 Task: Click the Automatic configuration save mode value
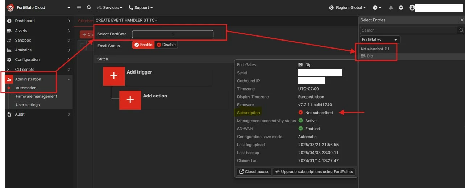pos(307,137)
